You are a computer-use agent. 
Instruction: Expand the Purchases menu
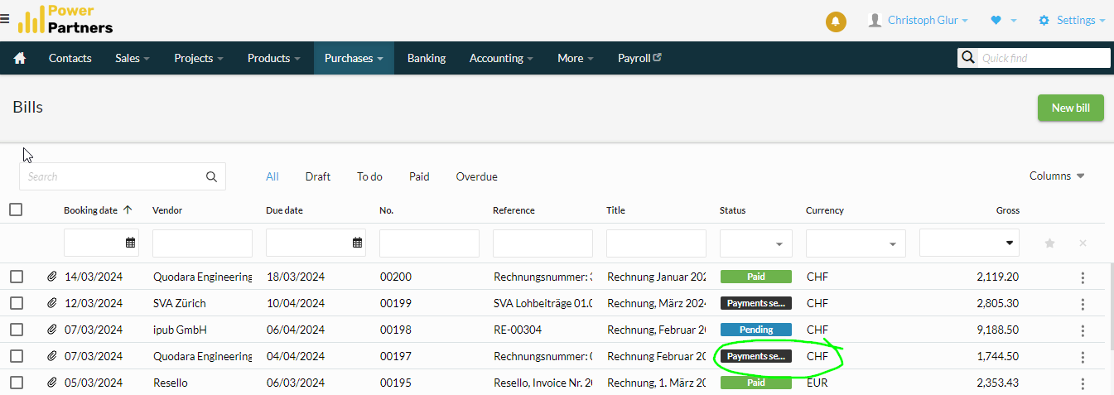click(354, 58)
